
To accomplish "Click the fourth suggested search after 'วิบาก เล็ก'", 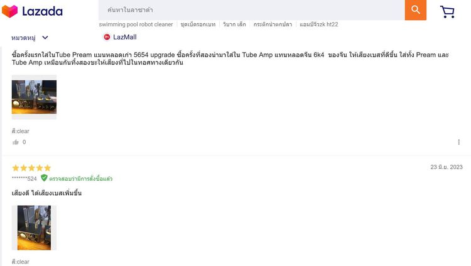I will (274, 24).
